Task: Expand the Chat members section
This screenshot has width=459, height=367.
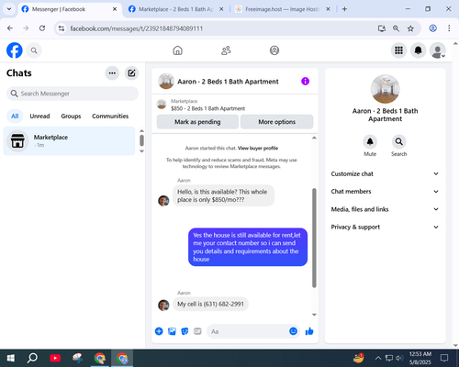Action: (385, 192)
